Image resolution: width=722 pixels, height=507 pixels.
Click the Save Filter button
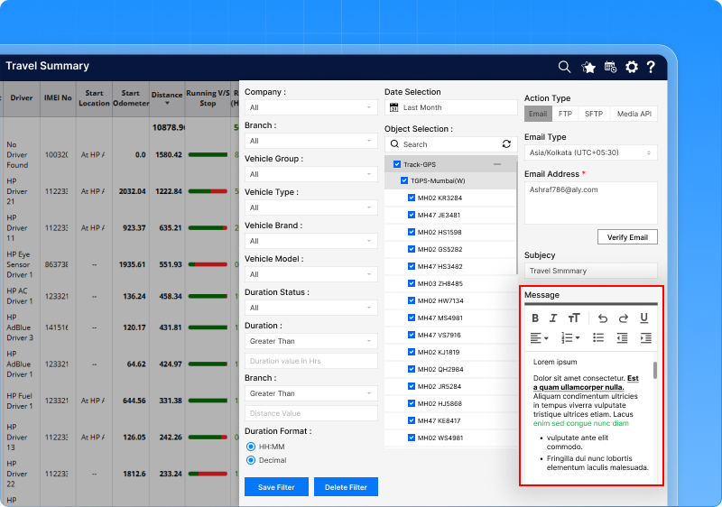click(276, 487)
